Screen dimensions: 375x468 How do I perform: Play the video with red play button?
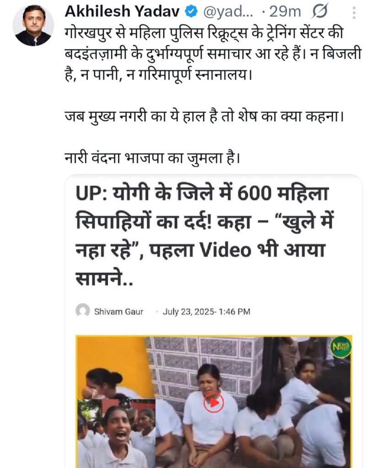[x=214, y=402]
